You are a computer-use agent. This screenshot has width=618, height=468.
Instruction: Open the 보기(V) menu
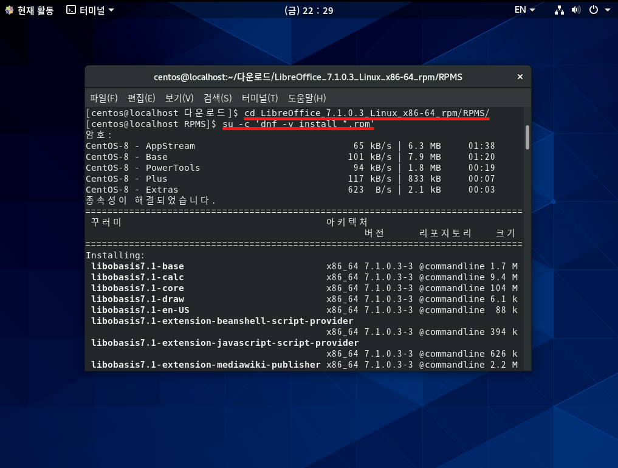click(x=179, y=98)
